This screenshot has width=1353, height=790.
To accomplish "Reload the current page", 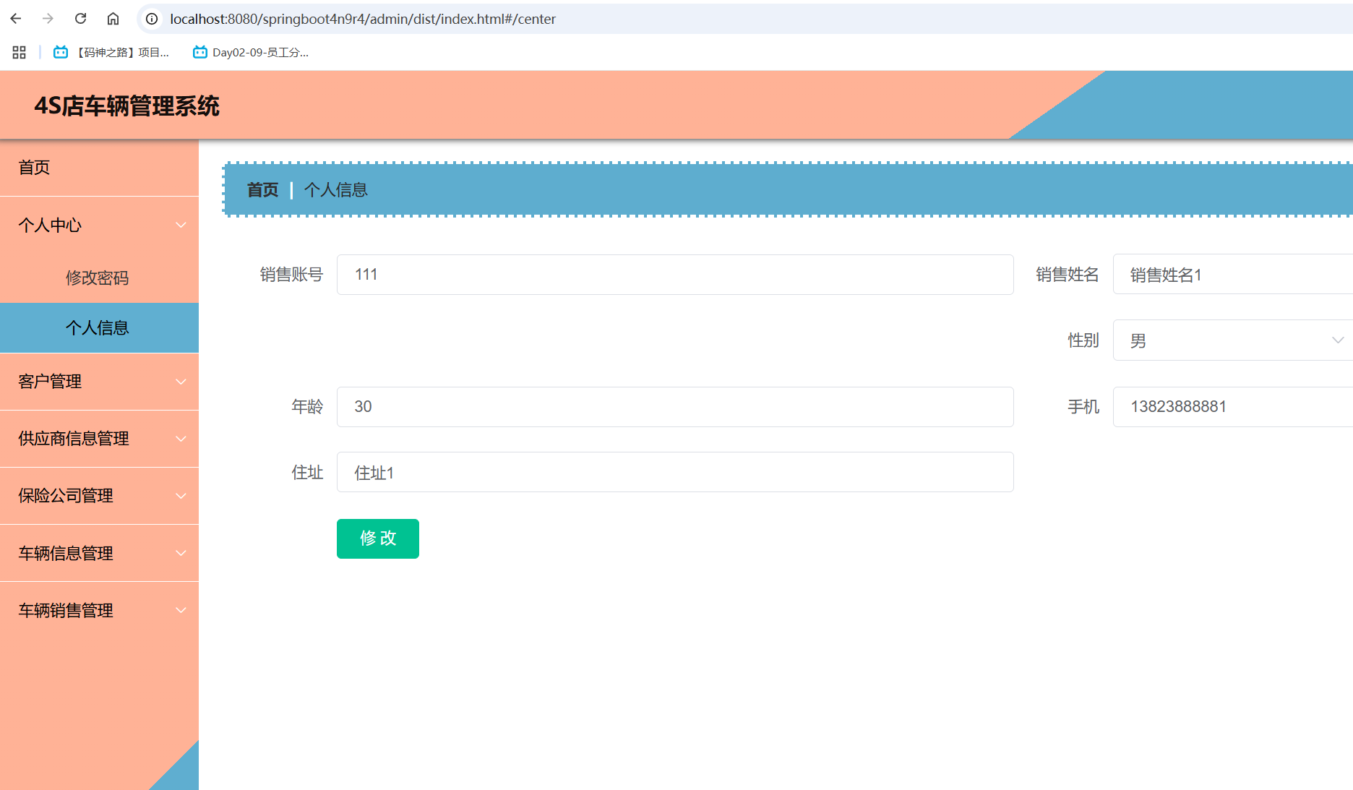I will [x=80, y=19].
